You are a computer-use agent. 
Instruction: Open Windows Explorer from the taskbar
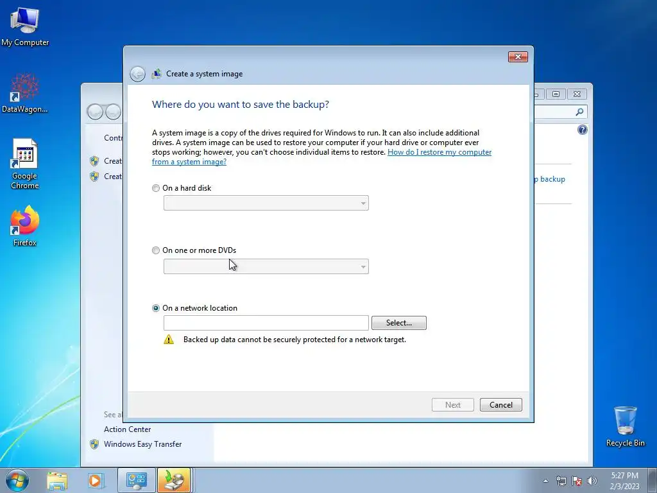pyautogui.click(x=57, y=480)
